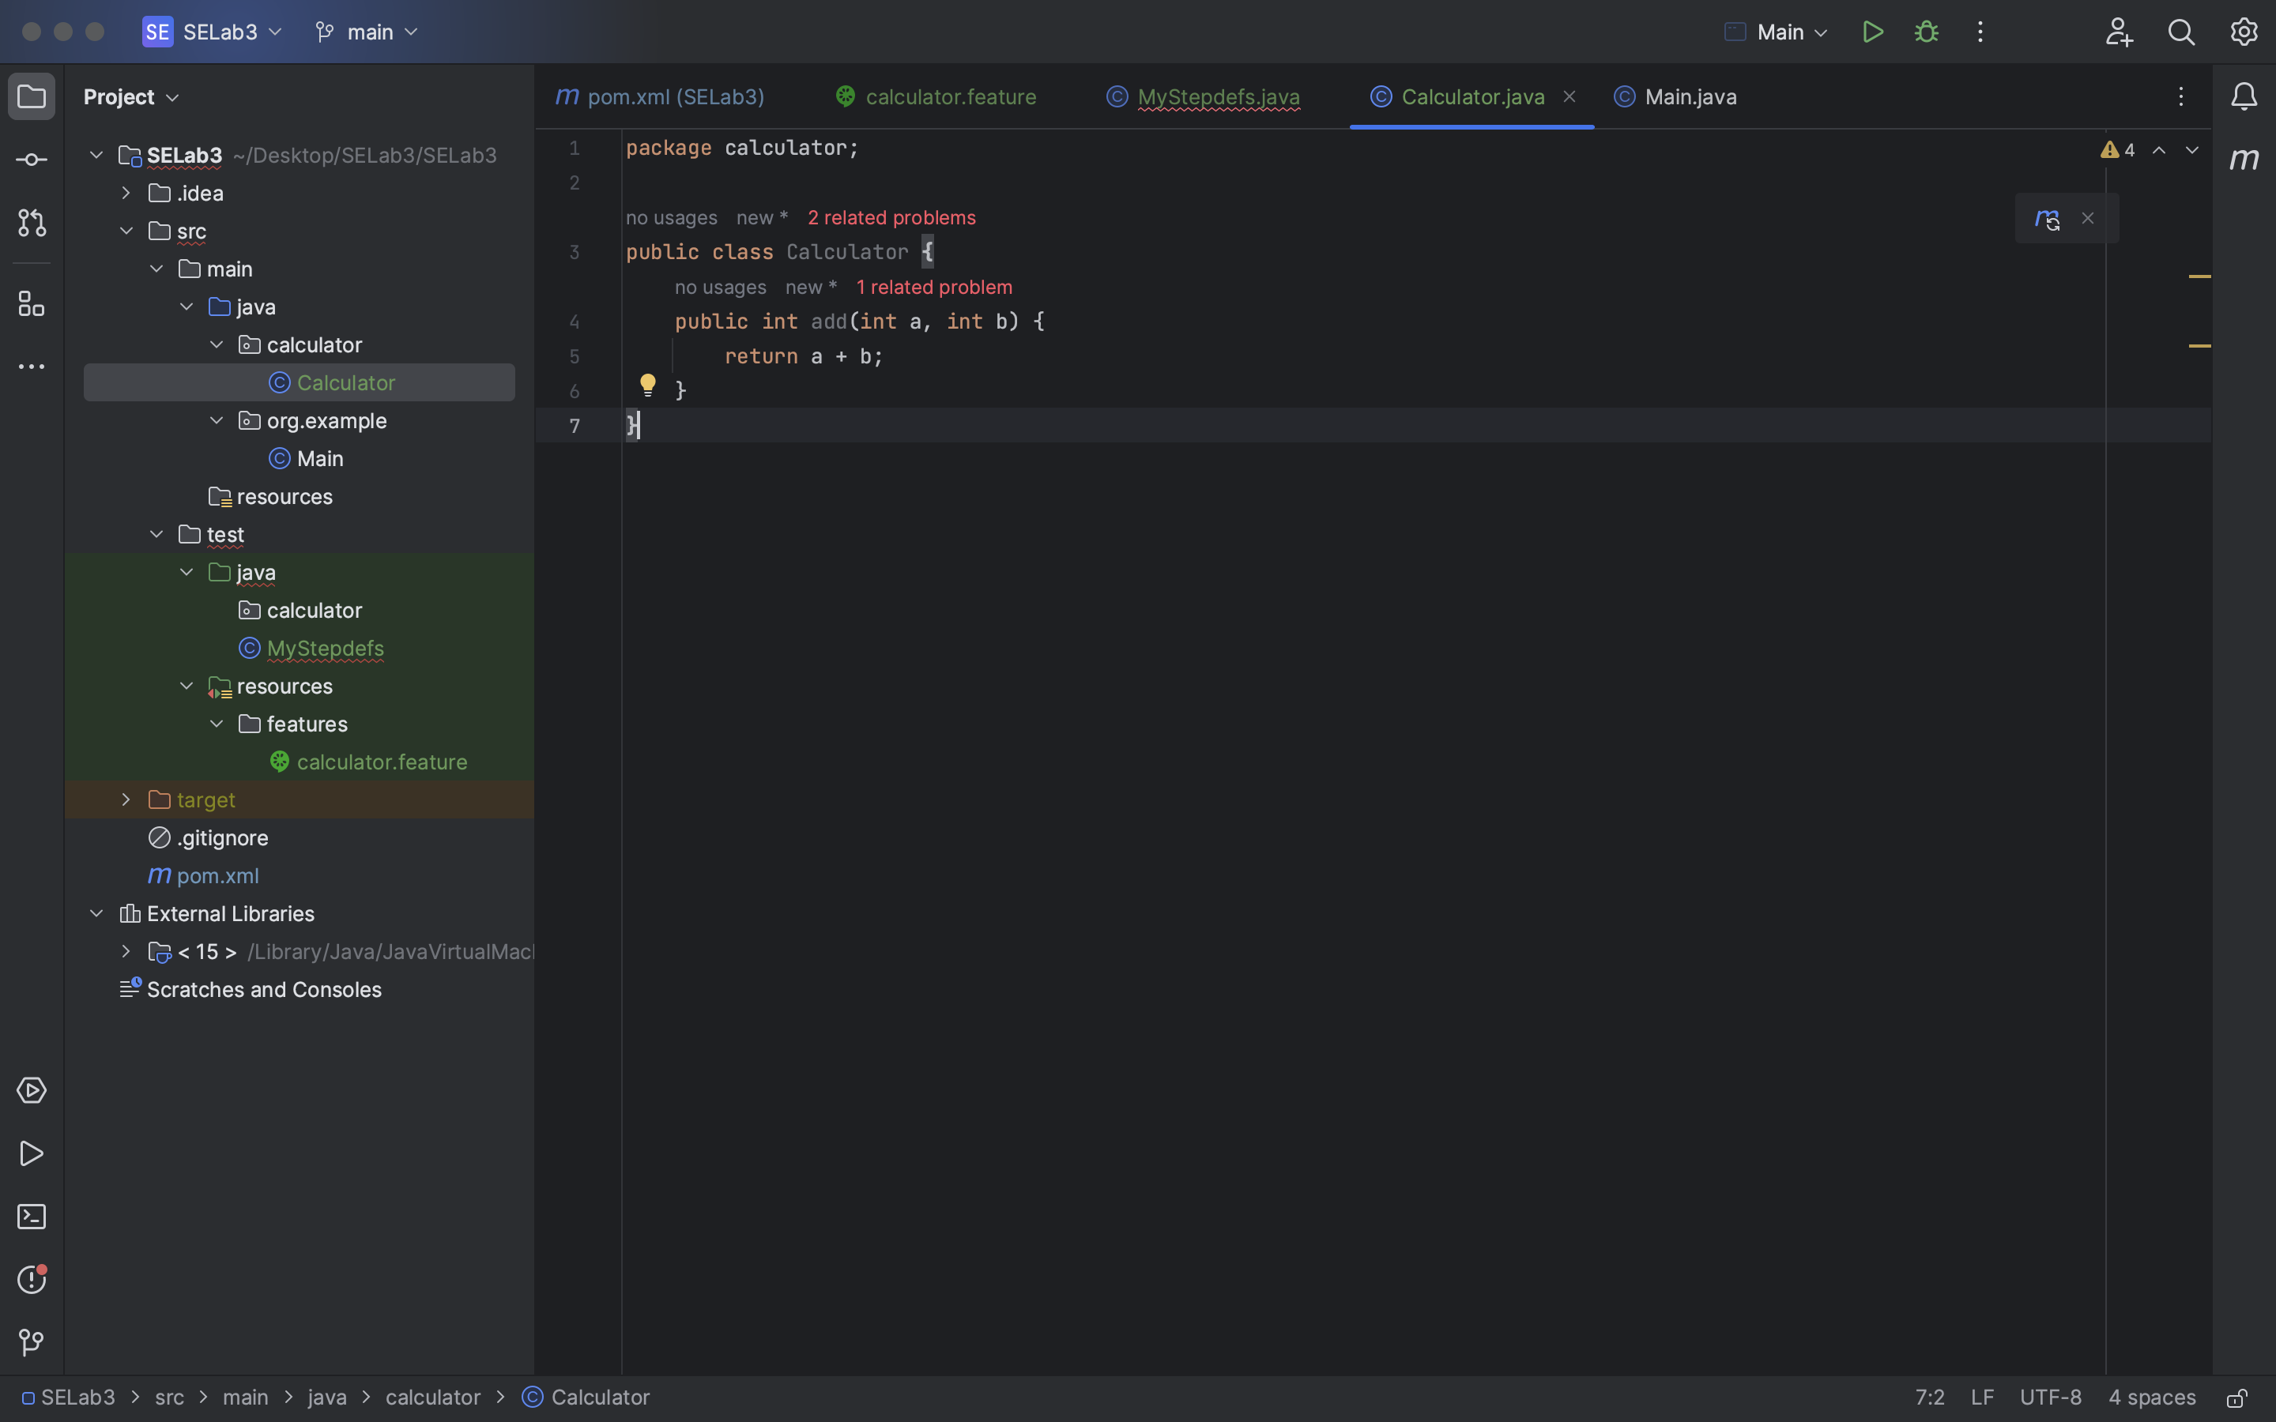The width and height of the screenshot is (2276, 1422).
Task: Toggle the Project tool window folder icon
Action: point(32,97)
